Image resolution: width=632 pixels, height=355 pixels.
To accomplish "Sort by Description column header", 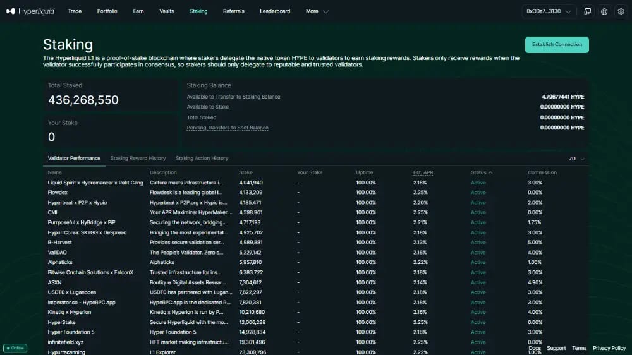I will 163,172.
